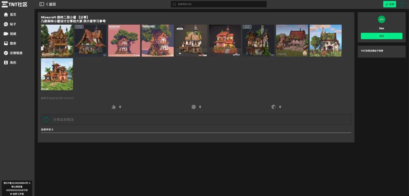Focus the 分享此刻想法 comment field
The height and width of the screenshot is (196, 409).
(x=196, y=119)
